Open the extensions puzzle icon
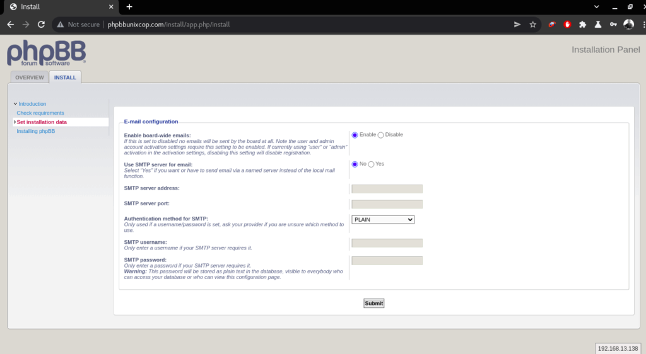This screenshot has height=354, width=646. click(582, 25)
